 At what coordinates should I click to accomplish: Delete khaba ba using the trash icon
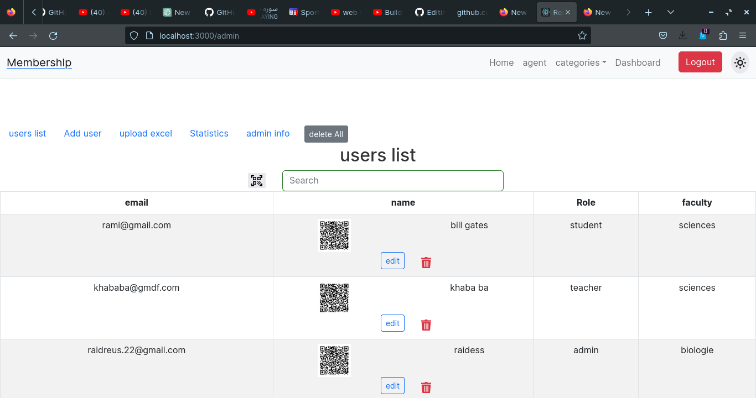point(426,324)
